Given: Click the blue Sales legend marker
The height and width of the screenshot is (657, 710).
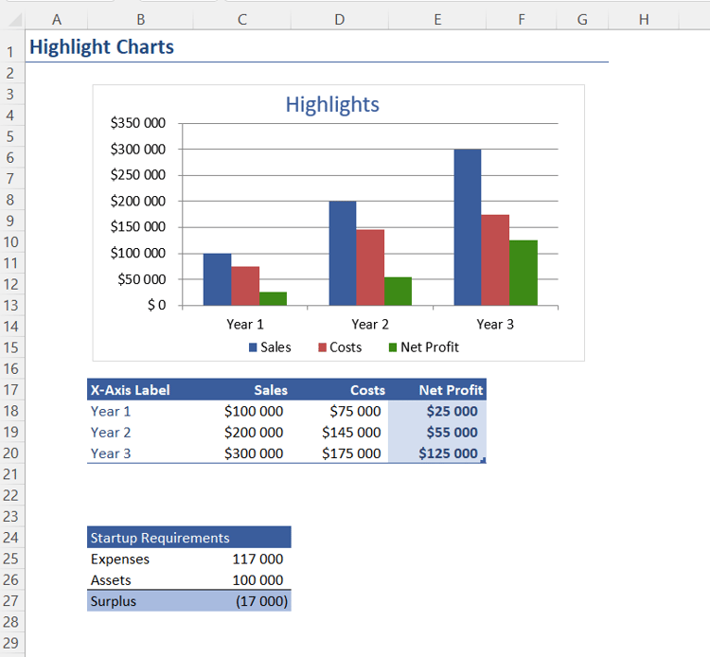Looking at the screenshot, I should click(253, 347).
